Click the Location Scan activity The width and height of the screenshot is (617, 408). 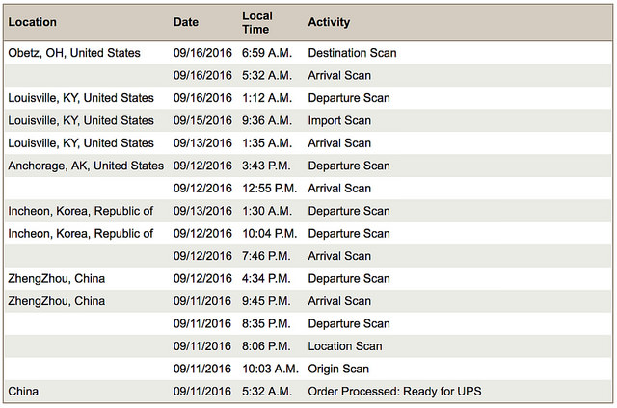point(345,346)
